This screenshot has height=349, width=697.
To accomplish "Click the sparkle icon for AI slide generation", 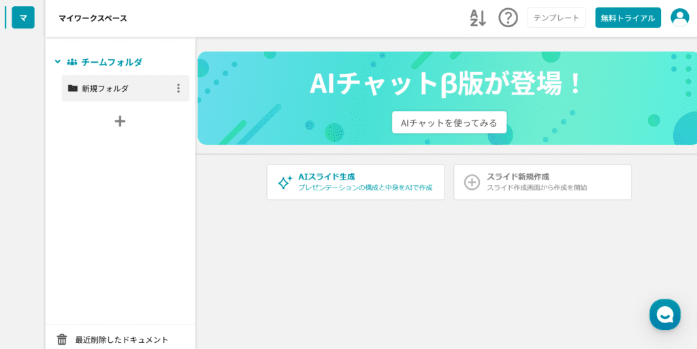I will [x=285, y=182].
